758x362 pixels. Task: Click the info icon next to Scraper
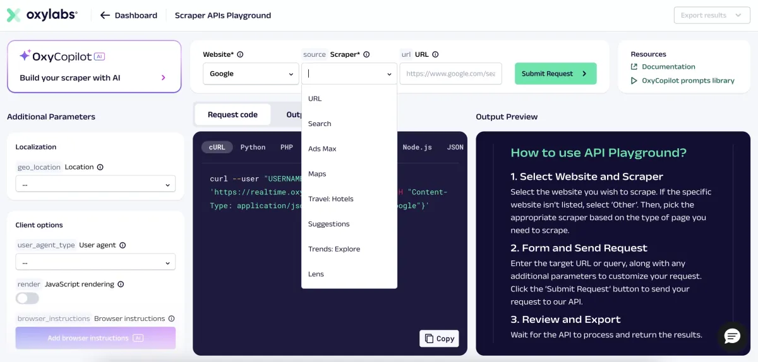coord(366,54)
